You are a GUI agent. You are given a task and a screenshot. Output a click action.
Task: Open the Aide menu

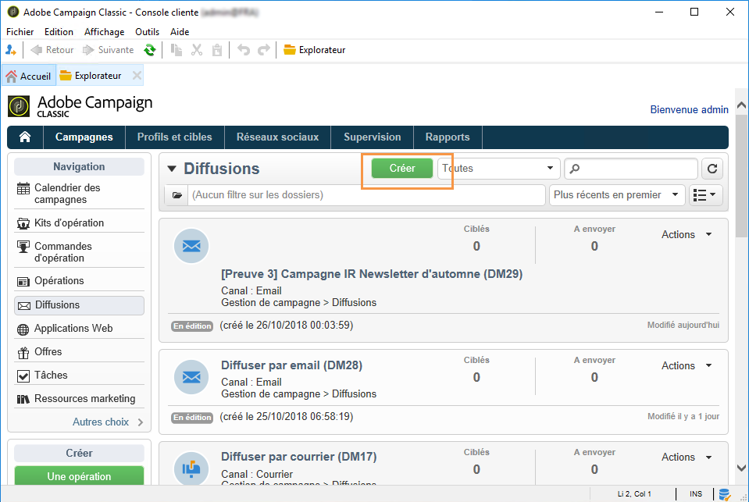[180, 32]
